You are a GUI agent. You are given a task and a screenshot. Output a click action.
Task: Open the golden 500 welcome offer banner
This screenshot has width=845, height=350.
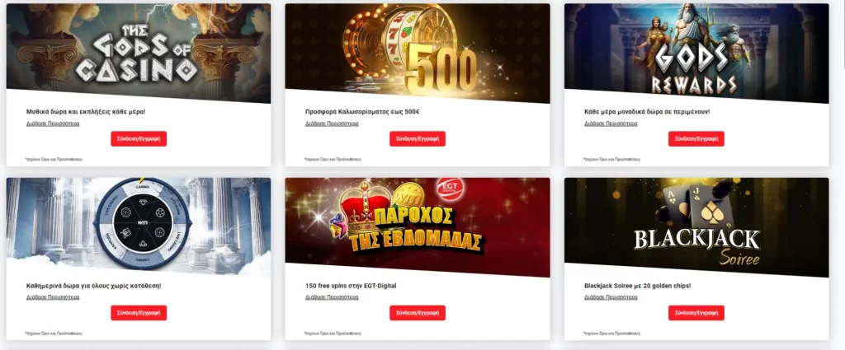point(418,53)
